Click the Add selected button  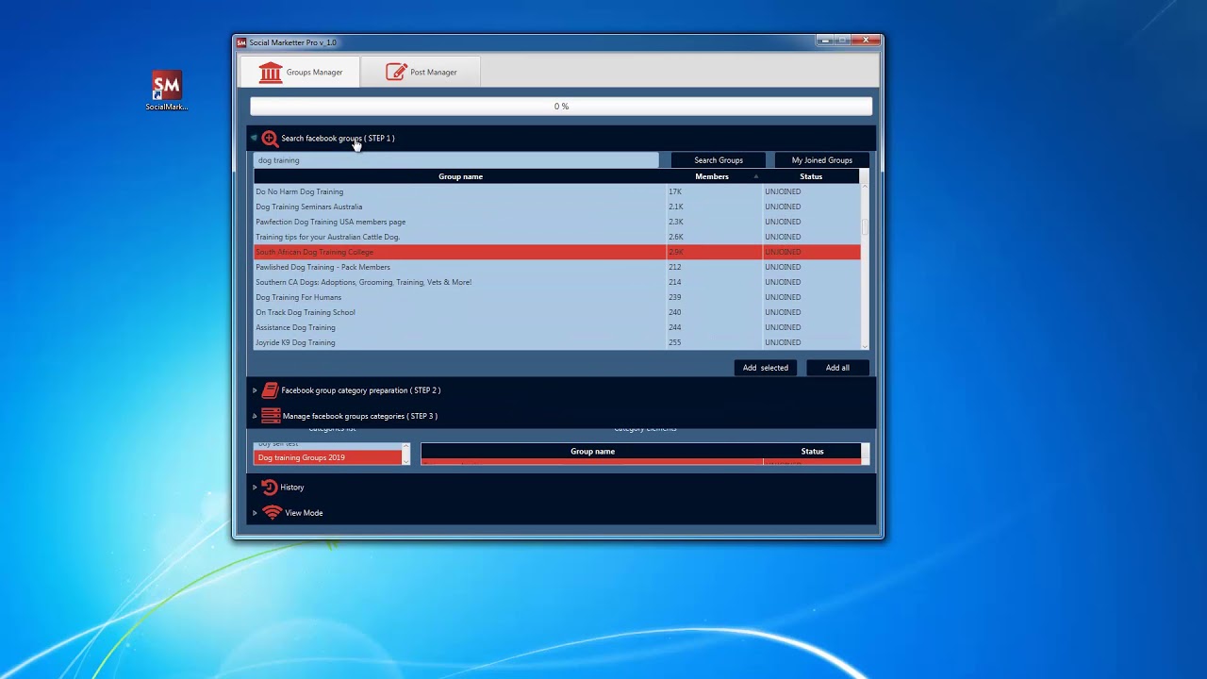point(766,368)
